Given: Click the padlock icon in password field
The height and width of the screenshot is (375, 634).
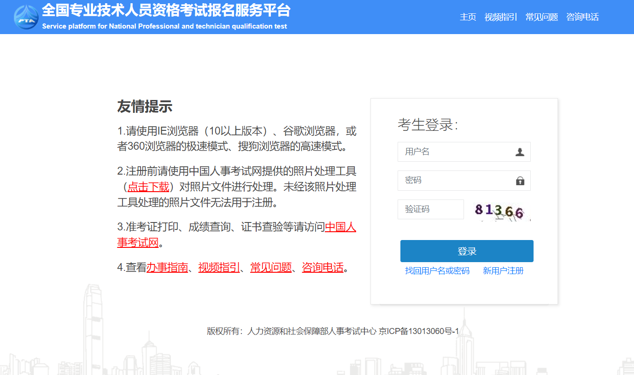Looking at the screenshot, I should pyautogui.click(x=520, y=181).
